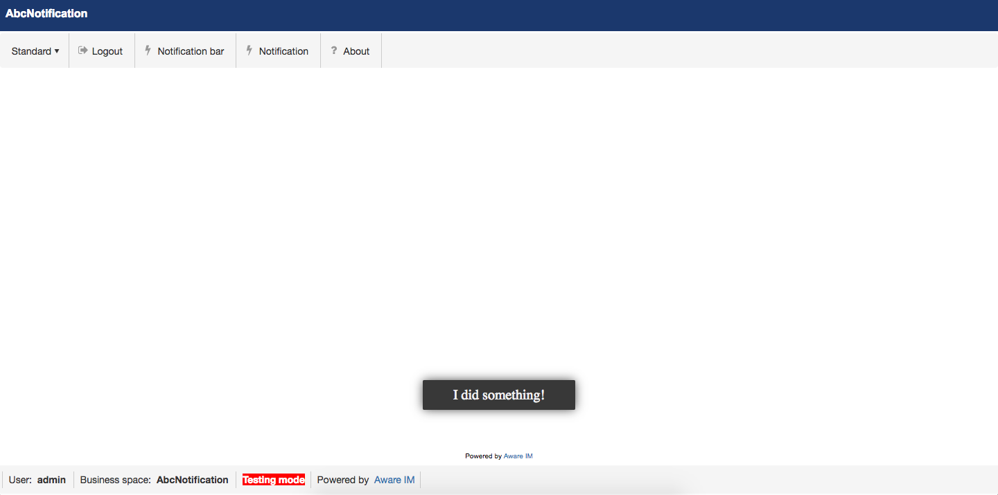Screen dimensions: 998x495
Task: Open the Aware IM link in the status bar
Action: click(x=394, y=480)
